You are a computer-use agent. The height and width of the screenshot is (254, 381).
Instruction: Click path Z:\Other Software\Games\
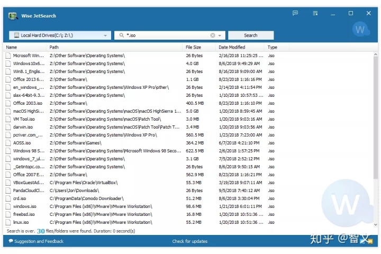[x=75, y=143]
